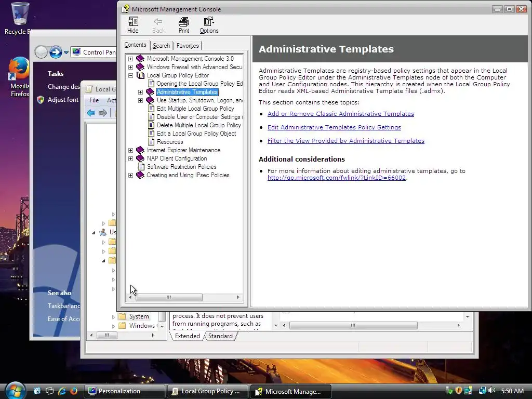Launch Firefox from quick launch bar
The height and width of the screenshot is (399, 532).
(x=73, y=391)
